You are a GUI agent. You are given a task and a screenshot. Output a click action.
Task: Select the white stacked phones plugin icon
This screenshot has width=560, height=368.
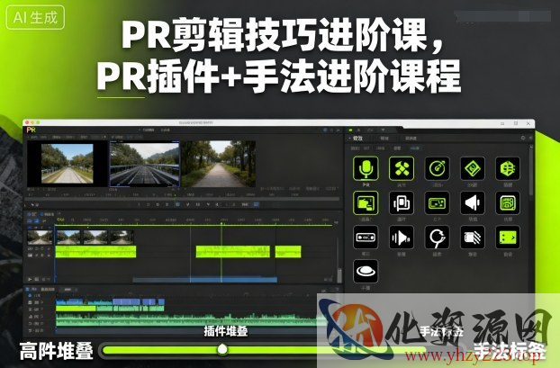(402, 202)
